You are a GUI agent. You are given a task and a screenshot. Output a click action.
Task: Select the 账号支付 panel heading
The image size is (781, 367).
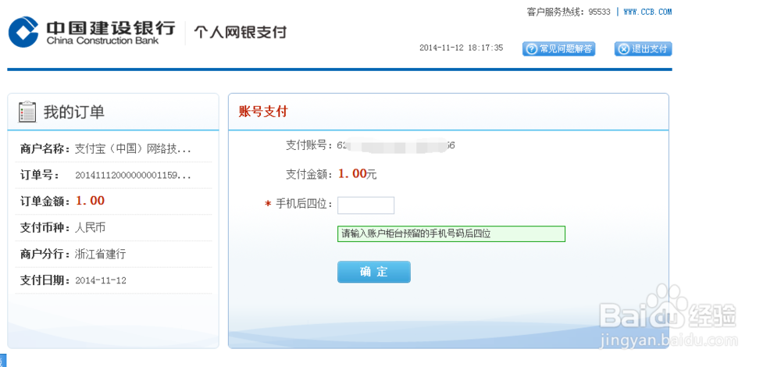[x=263, y=112]
